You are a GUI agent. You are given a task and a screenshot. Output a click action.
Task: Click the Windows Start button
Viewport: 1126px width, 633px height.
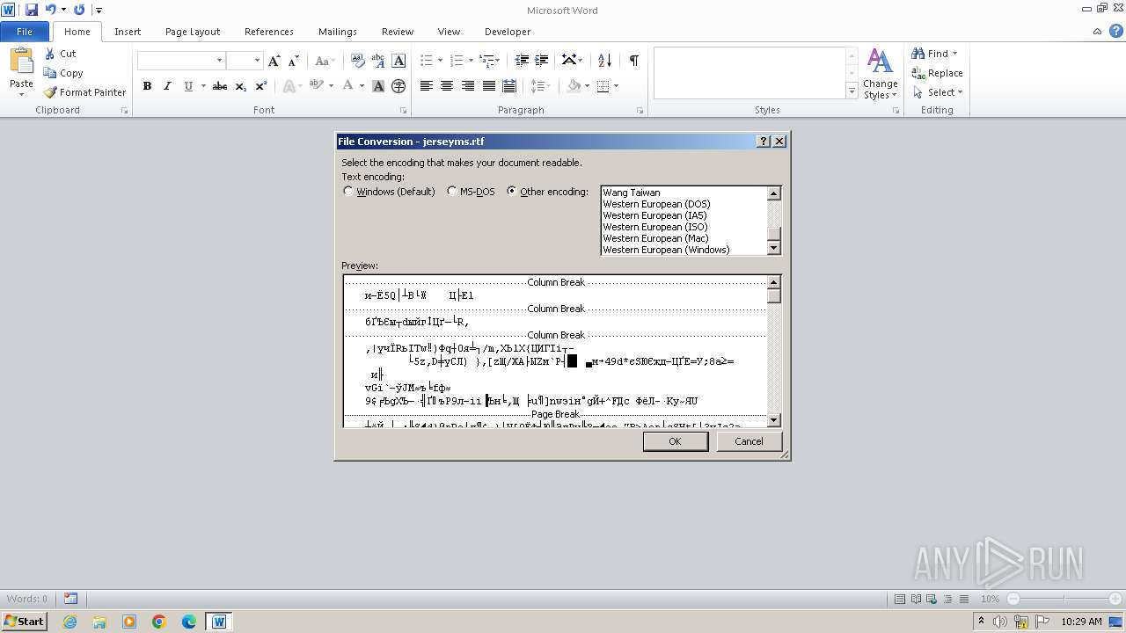pyautogui.click(x=24, y=622)
